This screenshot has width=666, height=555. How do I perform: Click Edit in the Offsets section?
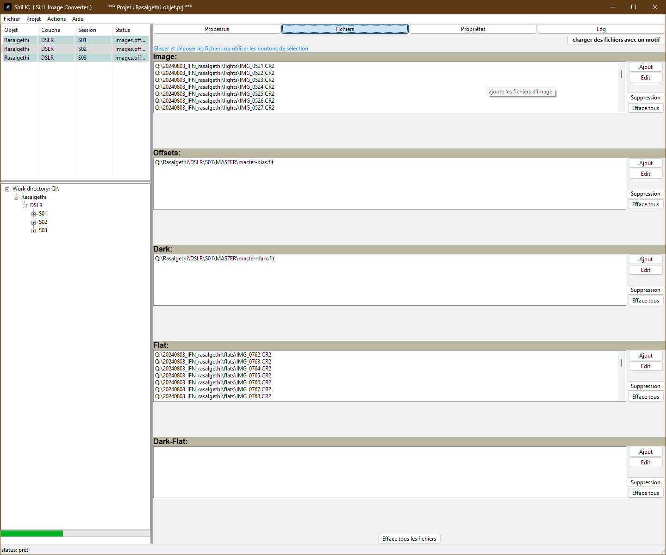[646, 174]
